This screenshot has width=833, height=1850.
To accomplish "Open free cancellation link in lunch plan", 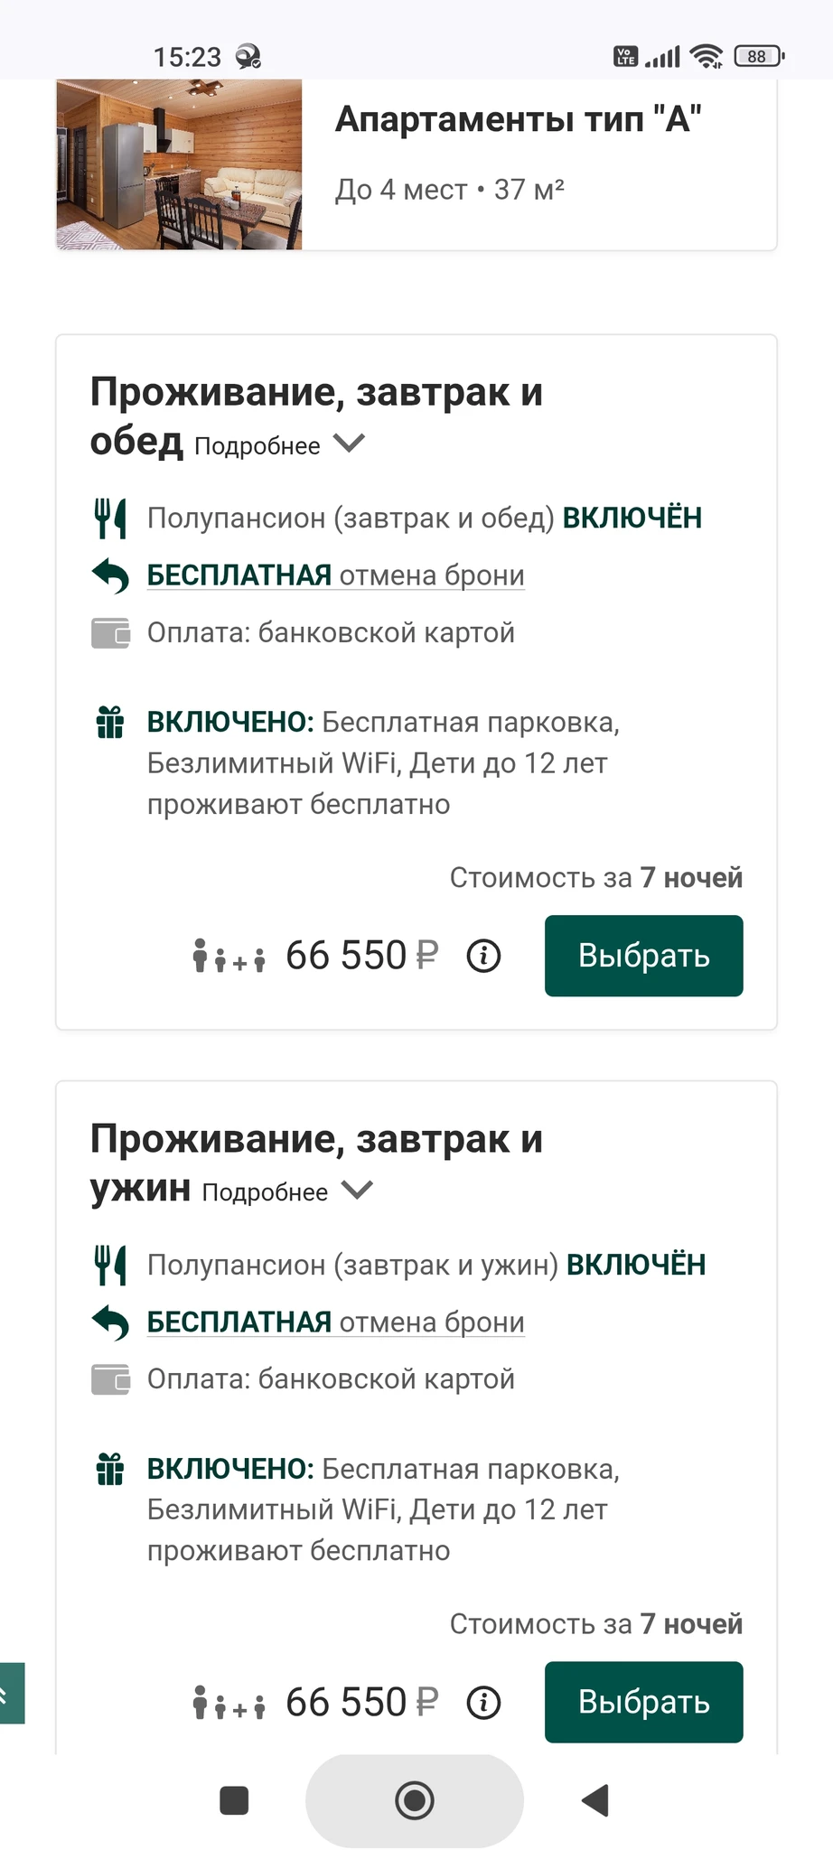I will (x=335, y=575).
